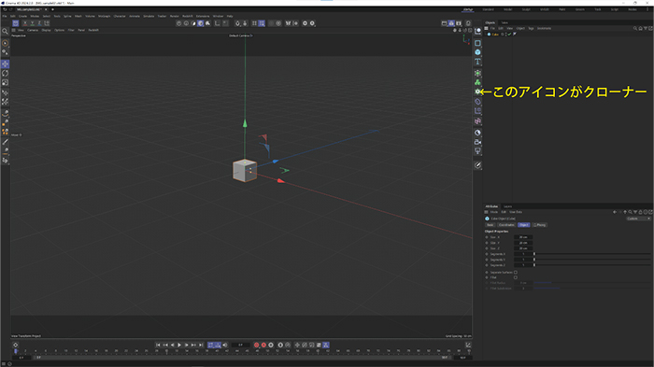The width and height of the screenshot is (654, 367).
Task: Open the viewport Options menu
Action: [59, 30]
